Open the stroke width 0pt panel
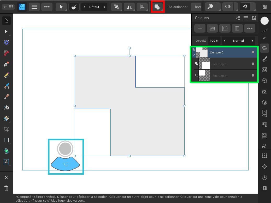The height and width of the screenshot is (203, 271). tap(265, 34)
